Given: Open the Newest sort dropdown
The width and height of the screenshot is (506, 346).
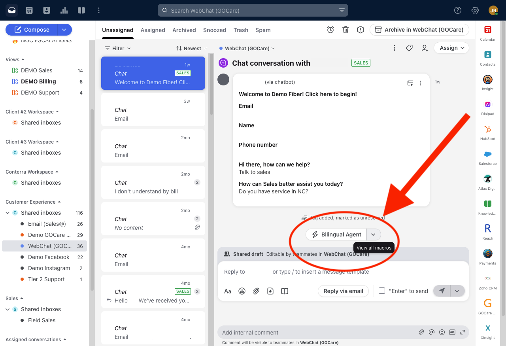Looking at the screenshot, I should point(192,48).
